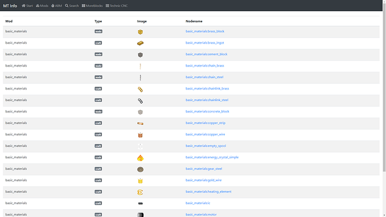Click the craft badge for chainlink_steel
The height and width of the screenshot is (217, 386).
(x=98, y=100)
